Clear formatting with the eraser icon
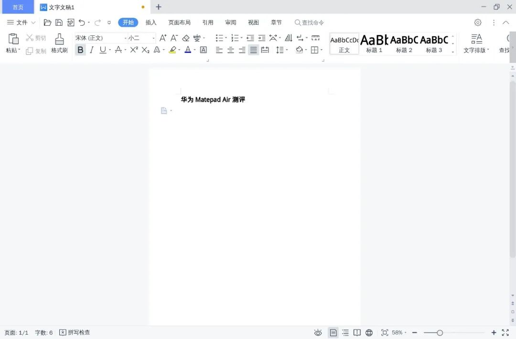The image size is (516, 339). point(185,38)
